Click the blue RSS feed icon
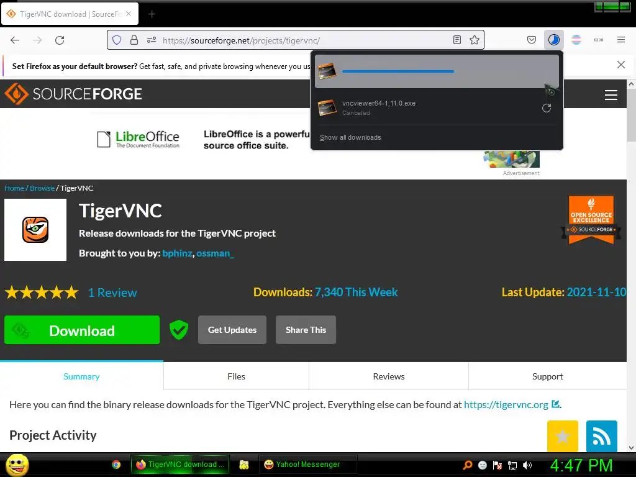The height and width of the screenshot is (477, 636). 601,436
